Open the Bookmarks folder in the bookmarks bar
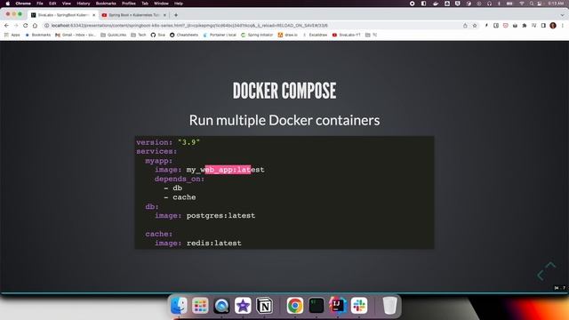569x320 pixels. pyautogui.click(x=37, y=35)
